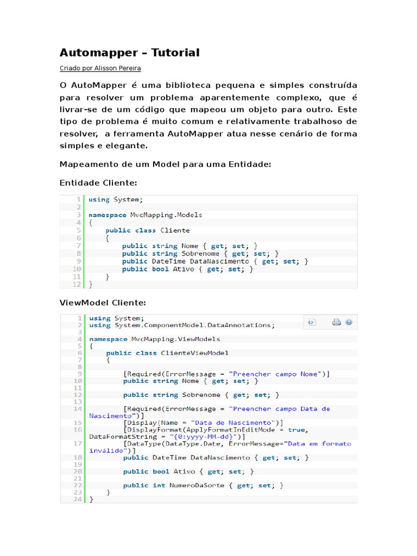Viewport: 417px width, 556px height.
Task: Click 'public bool Ativo' line in Entidade Cliente
Action: (x=187, y=269)
